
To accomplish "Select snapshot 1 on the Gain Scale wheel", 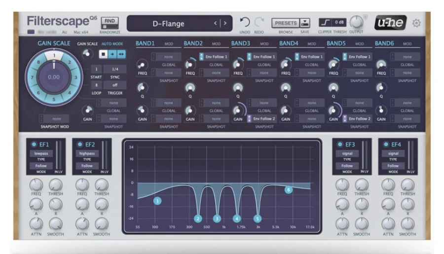I will [x=54, y=56].
